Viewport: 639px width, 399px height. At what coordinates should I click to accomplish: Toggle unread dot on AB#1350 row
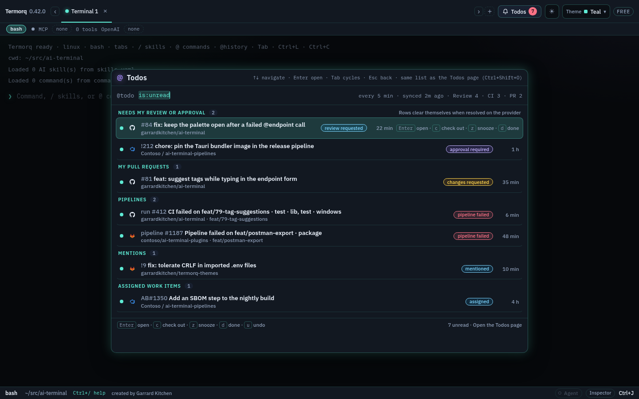[122, 301]
